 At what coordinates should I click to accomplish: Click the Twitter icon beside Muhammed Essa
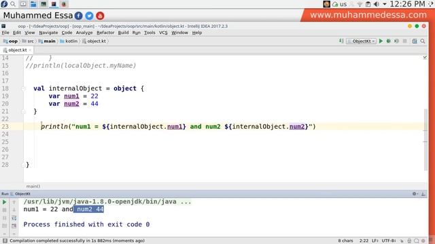coord(89,16)
